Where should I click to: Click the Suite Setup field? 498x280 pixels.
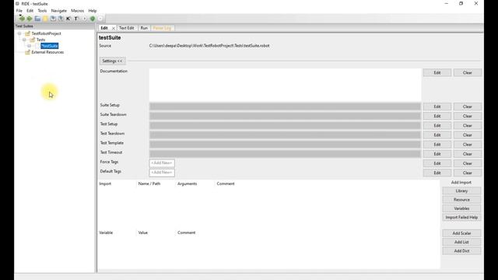click(286, 107)
